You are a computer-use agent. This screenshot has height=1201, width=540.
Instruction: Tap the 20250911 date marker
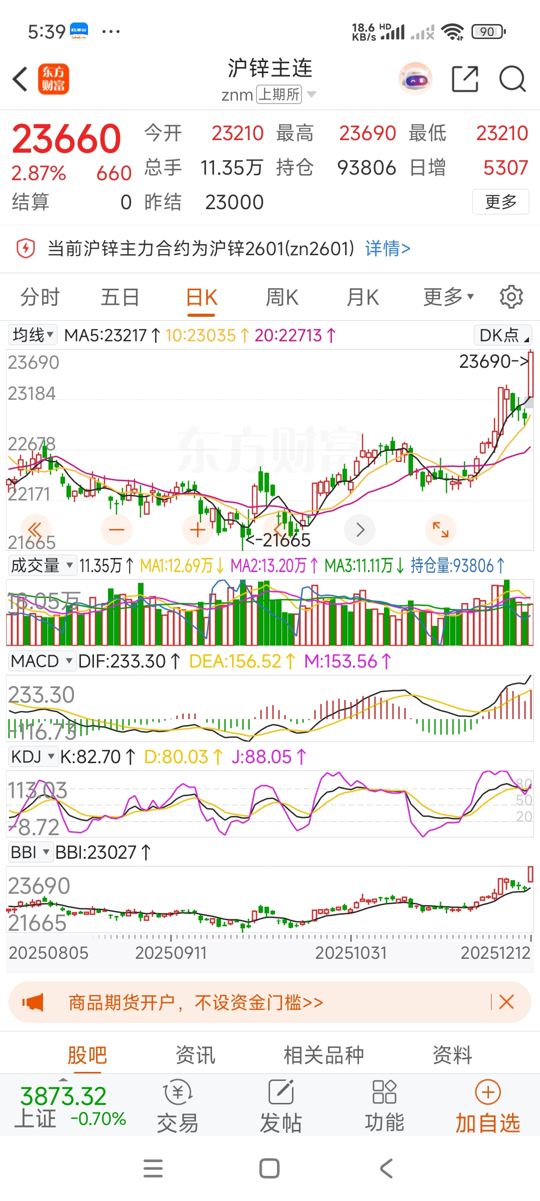point(171,952)
